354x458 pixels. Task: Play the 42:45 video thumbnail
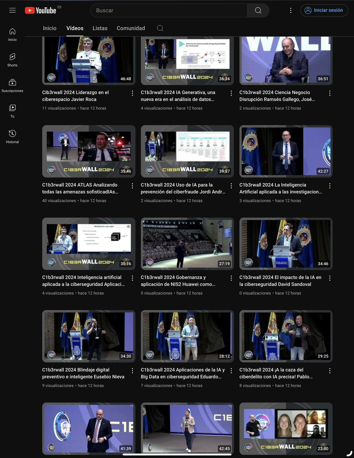point(187,429)
